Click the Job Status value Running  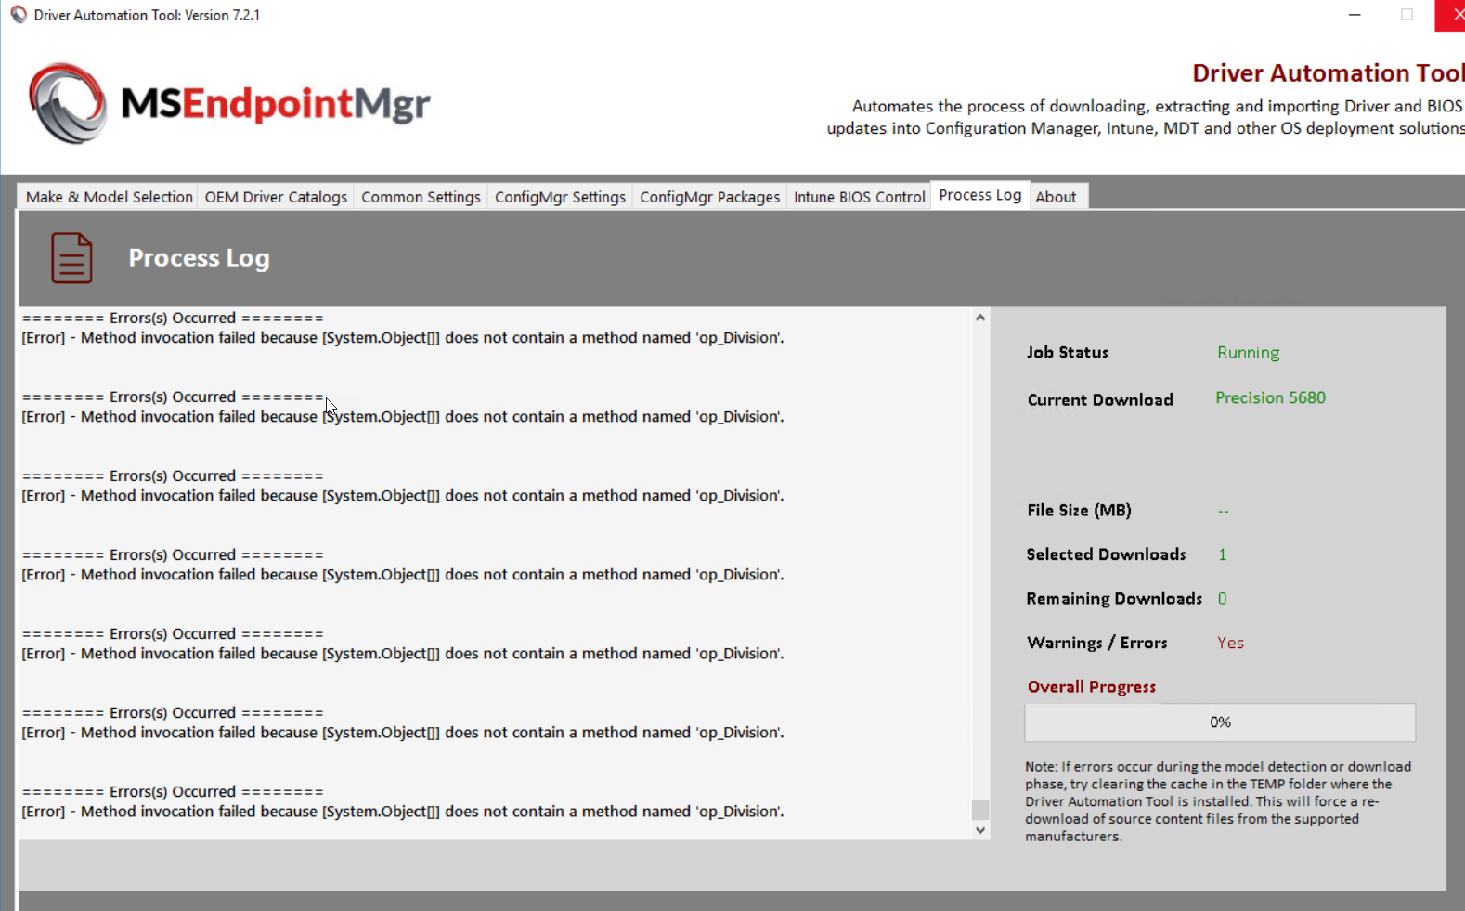point(1248,352)
